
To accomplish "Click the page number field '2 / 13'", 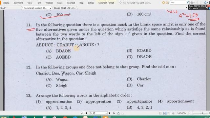I will [97, 113].
